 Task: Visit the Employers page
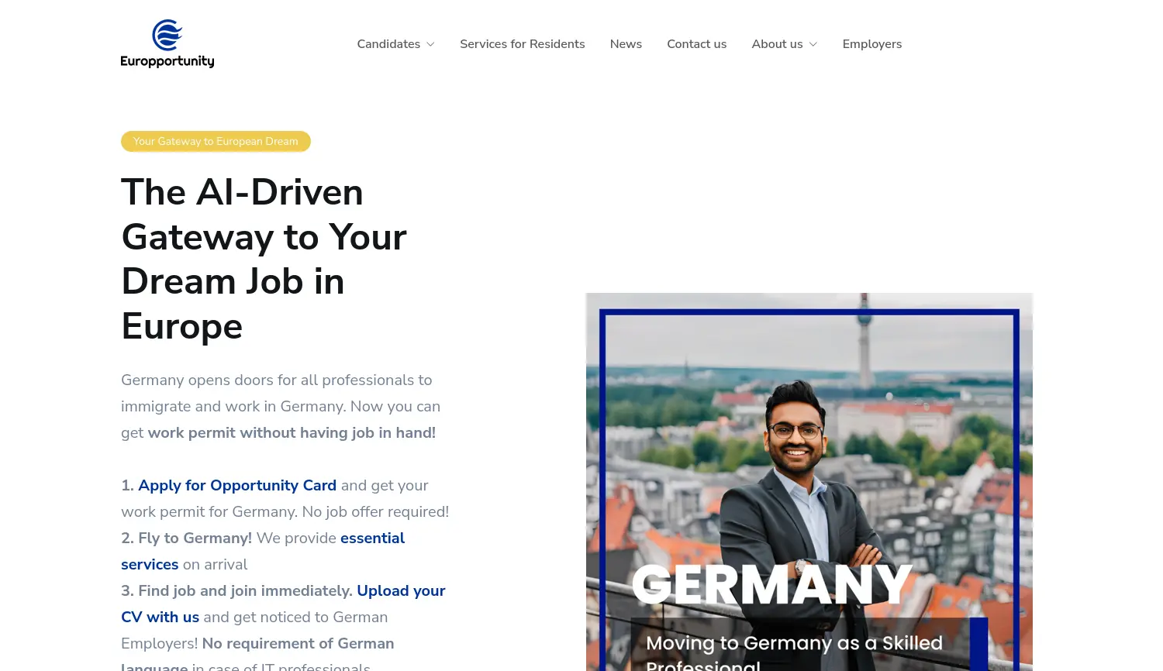click(x=871, y=44)
